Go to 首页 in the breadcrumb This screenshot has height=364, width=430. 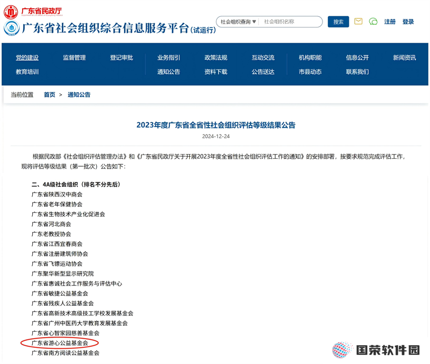(49, 95)
